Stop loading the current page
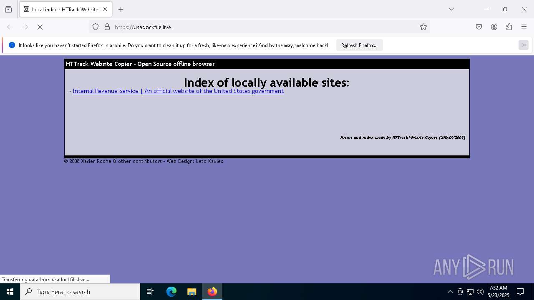Image resolution: width=534 pixels, height=300 pixels. 40,27
